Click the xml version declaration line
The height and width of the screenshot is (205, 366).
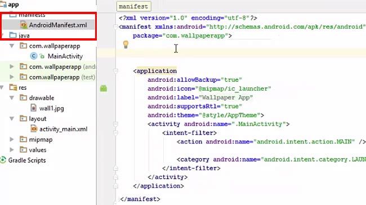click(188, 18)
